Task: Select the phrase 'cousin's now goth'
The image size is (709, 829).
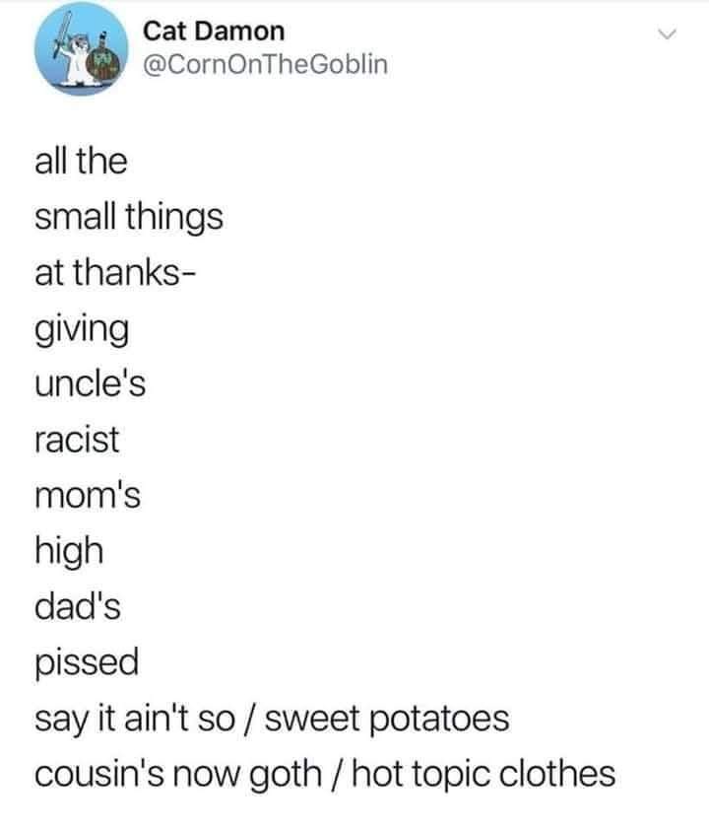Action: click(178, 775)
